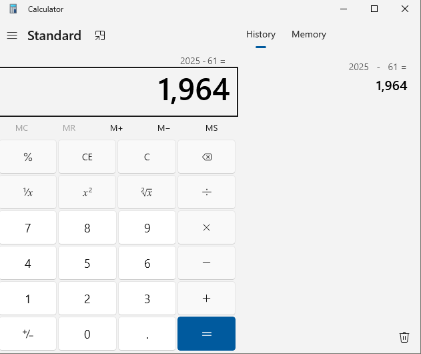
Task: Select the 1,964 result in history list
Action: [392, 86]
